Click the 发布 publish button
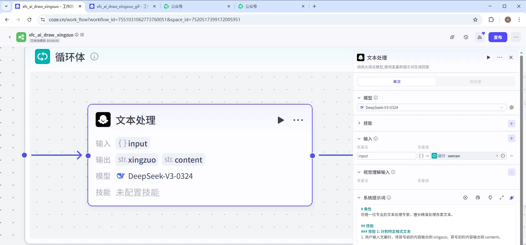526x245 pixels. click(498, 37)
